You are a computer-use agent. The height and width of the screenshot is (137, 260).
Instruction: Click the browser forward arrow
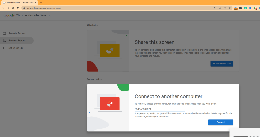(x=8, y=8)
